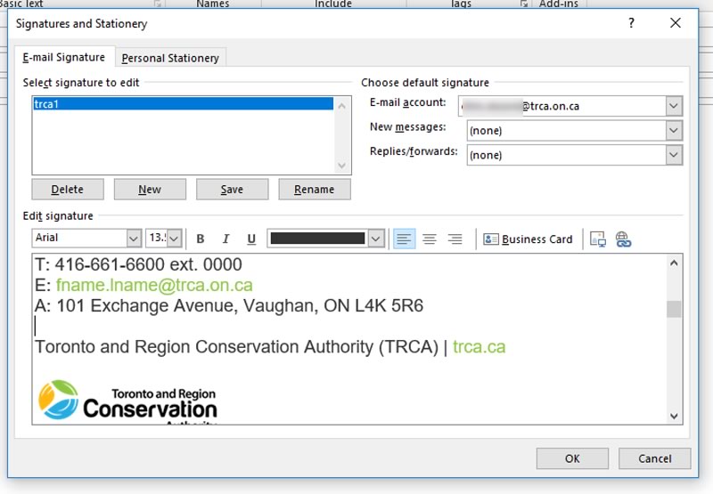Toggle Bold formatting in signature editor
This screenshot has height=494, width=713.
(200, 239)
